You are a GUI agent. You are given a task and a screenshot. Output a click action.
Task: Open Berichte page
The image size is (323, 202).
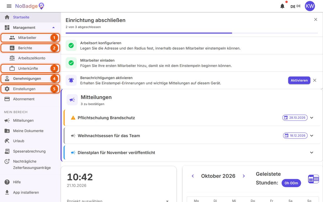click(x=30, y=48)
